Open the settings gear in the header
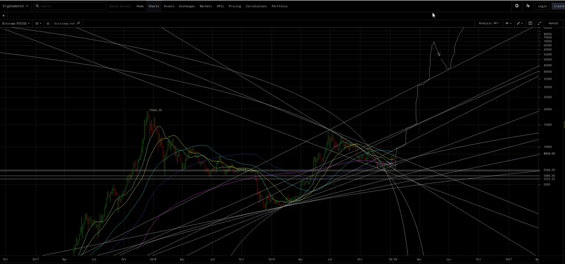 point(517,6)
